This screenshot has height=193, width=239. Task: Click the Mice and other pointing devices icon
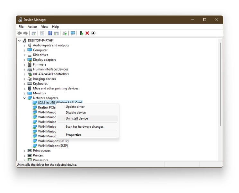click(30, 88)
